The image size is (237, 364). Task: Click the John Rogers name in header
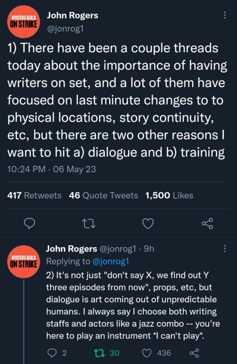pyautogui.click(x=72, y=15)
